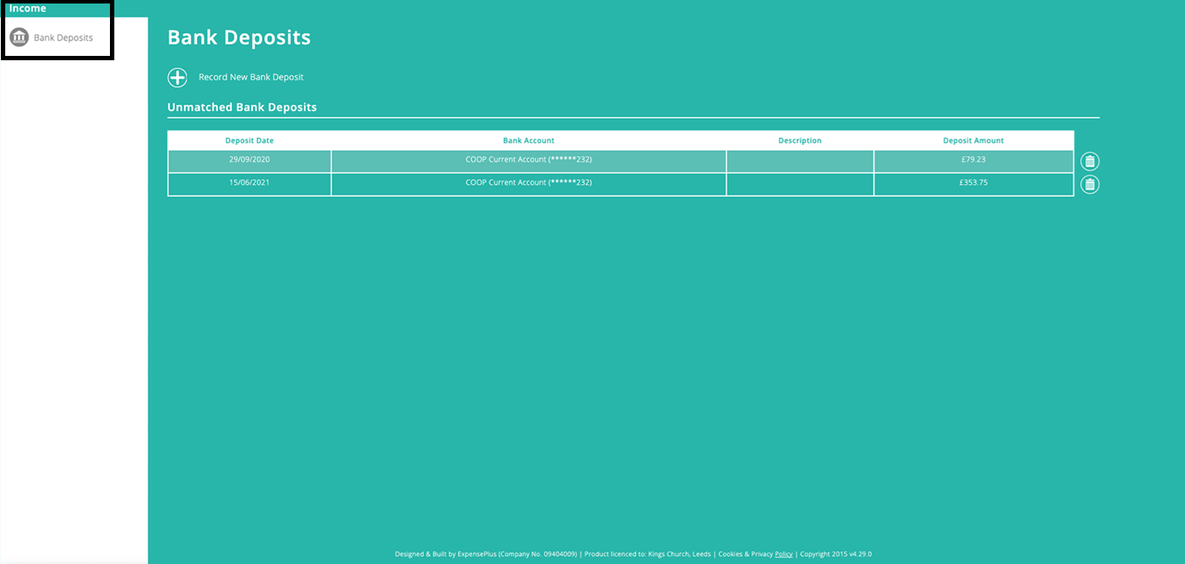This screenshot has height=564, width=1185.
Task: Click the Deposit Date column header
Action: click(250, 141)
